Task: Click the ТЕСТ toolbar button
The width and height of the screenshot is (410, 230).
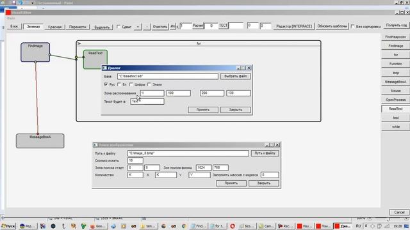Action: 223,26
